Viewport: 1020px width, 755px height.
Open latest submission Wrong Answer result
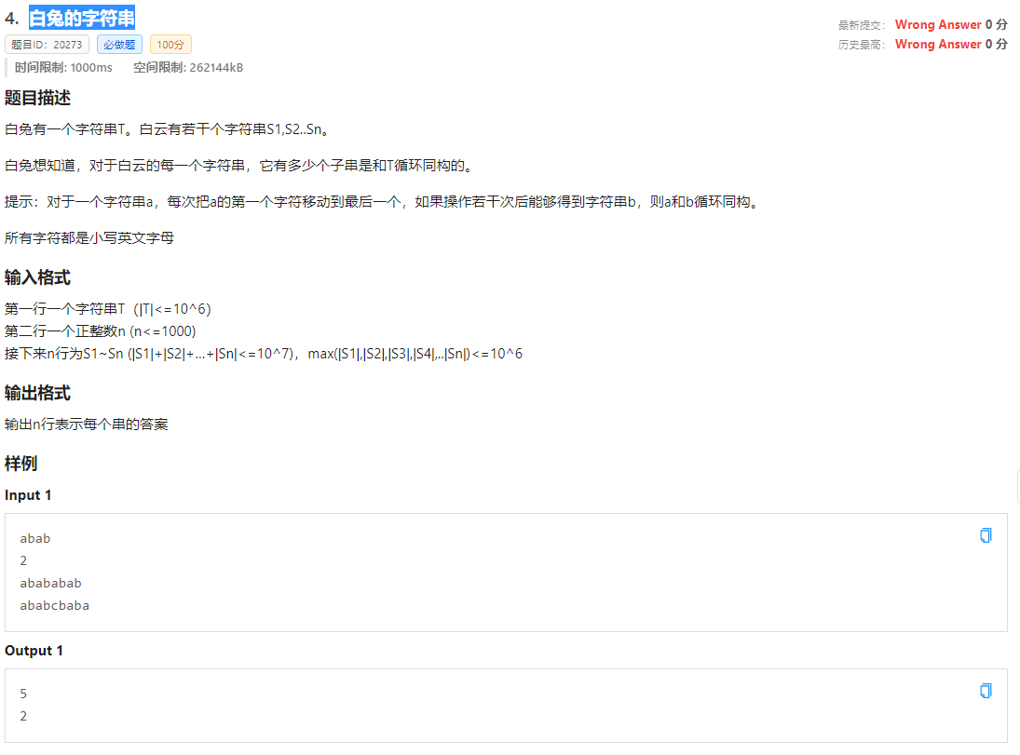(937, 25)
